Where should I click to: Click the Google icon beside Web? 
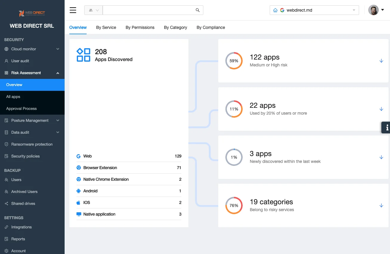coord(79,156)
